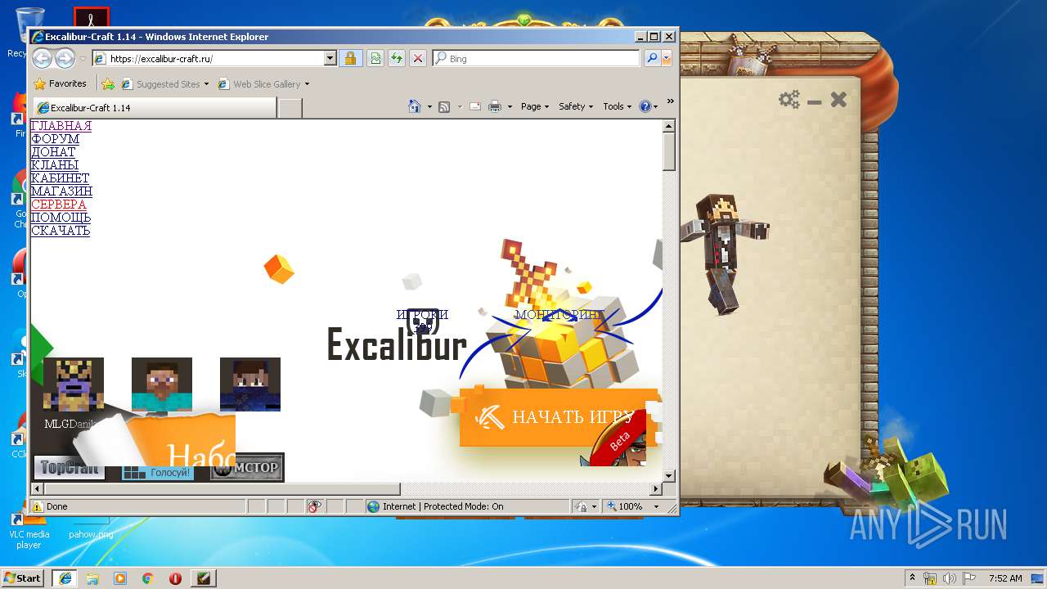Launch the media player taskbar icon

click(120, 578)
